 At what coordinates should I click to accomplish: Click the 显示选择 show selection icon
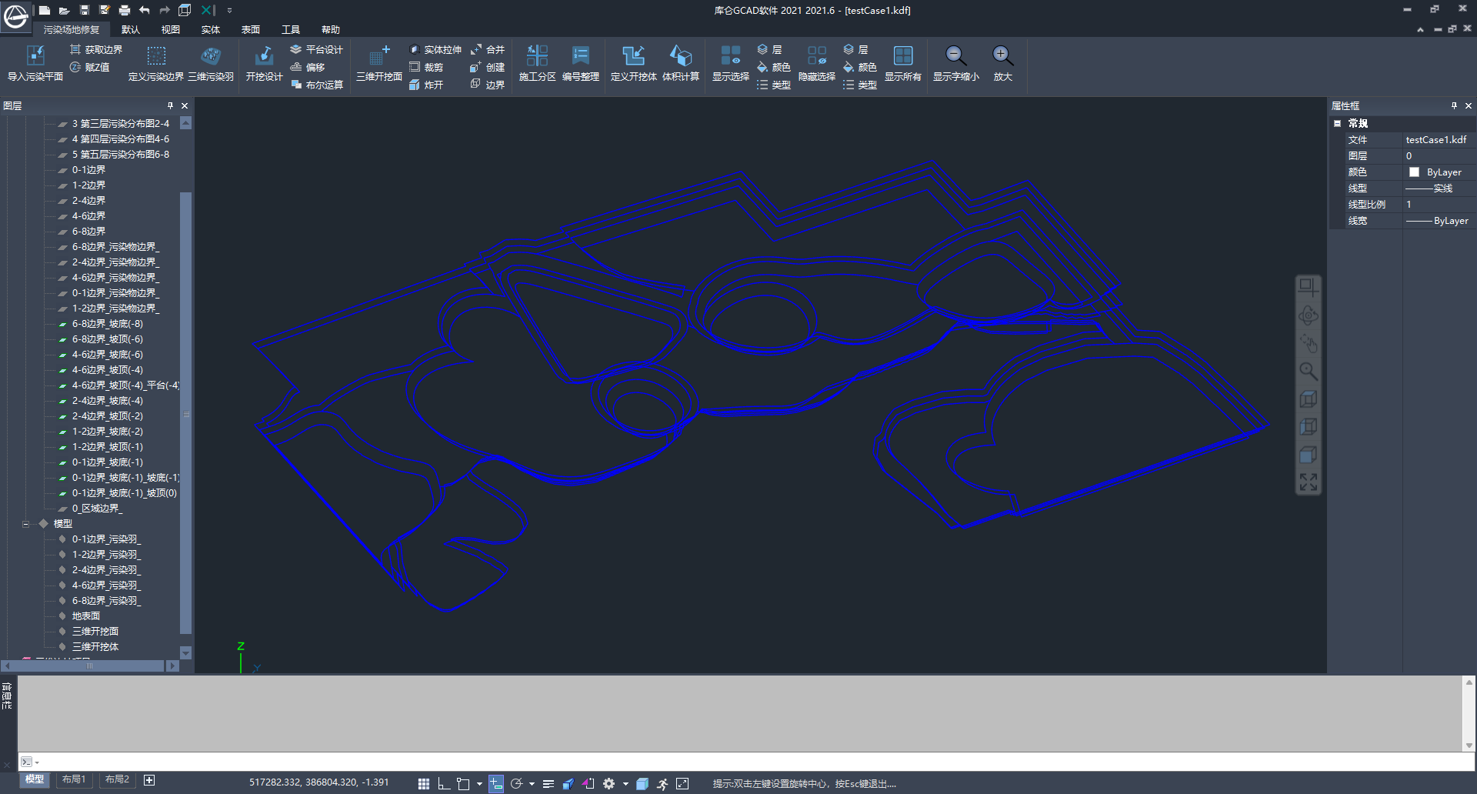tap(730, 55)
